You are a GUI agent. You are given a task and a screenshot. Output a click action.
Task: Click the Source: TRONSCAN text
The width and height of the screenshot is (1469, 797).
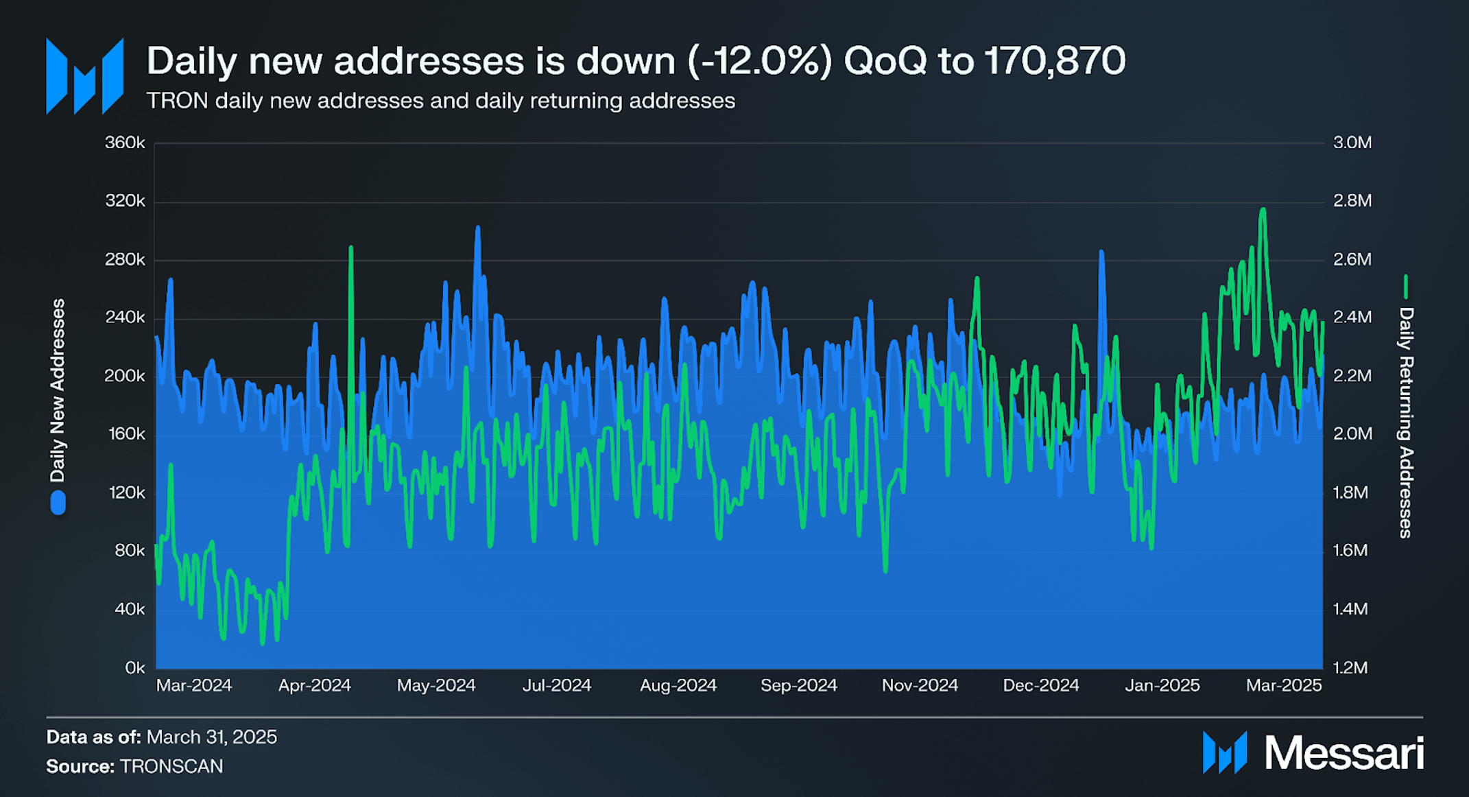click(134, 766)
